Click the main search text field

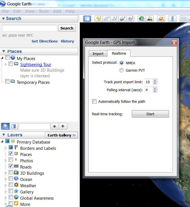click(x=30, y=28)
